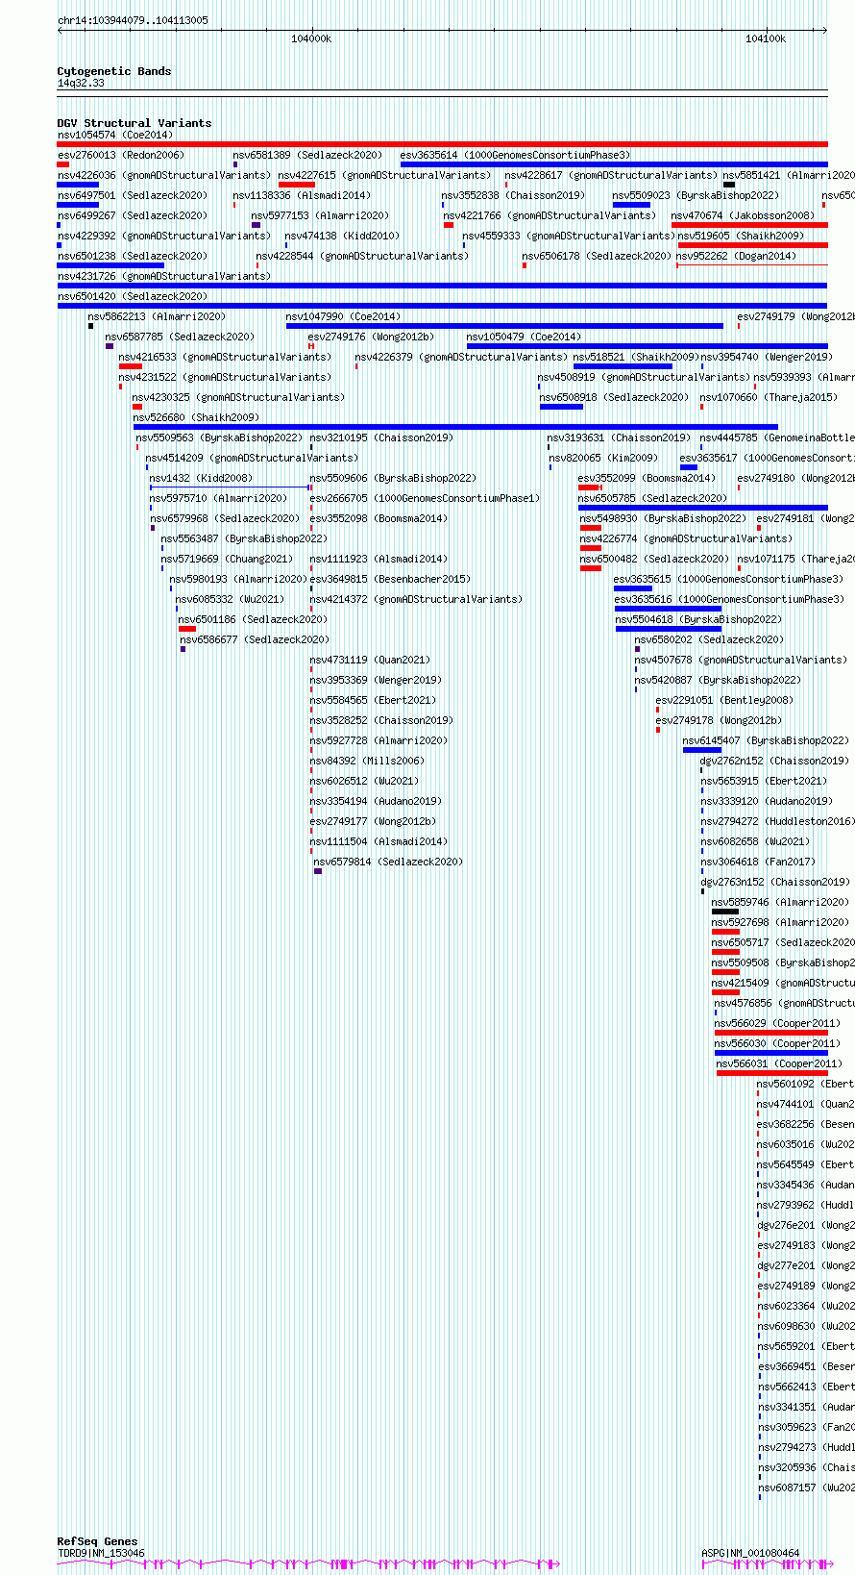
Task: Select nsv5859746 (Almarri2020) label
Action: (780, 902)
